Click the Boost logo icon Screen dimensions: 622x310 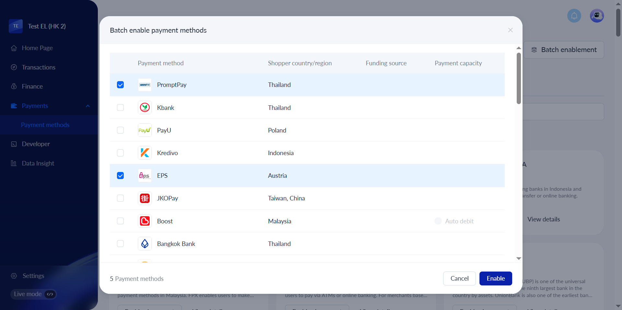tap(144, 221)
